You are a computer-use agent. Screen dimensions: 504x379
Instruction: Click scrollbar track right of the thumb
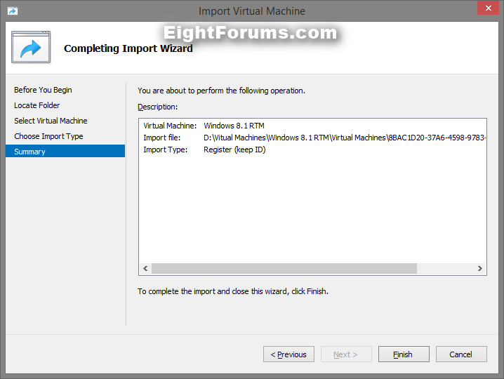pos(445,268)
